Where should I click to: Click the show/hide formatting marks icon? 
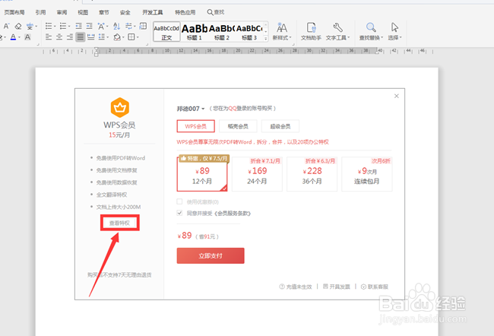(128, 26)
